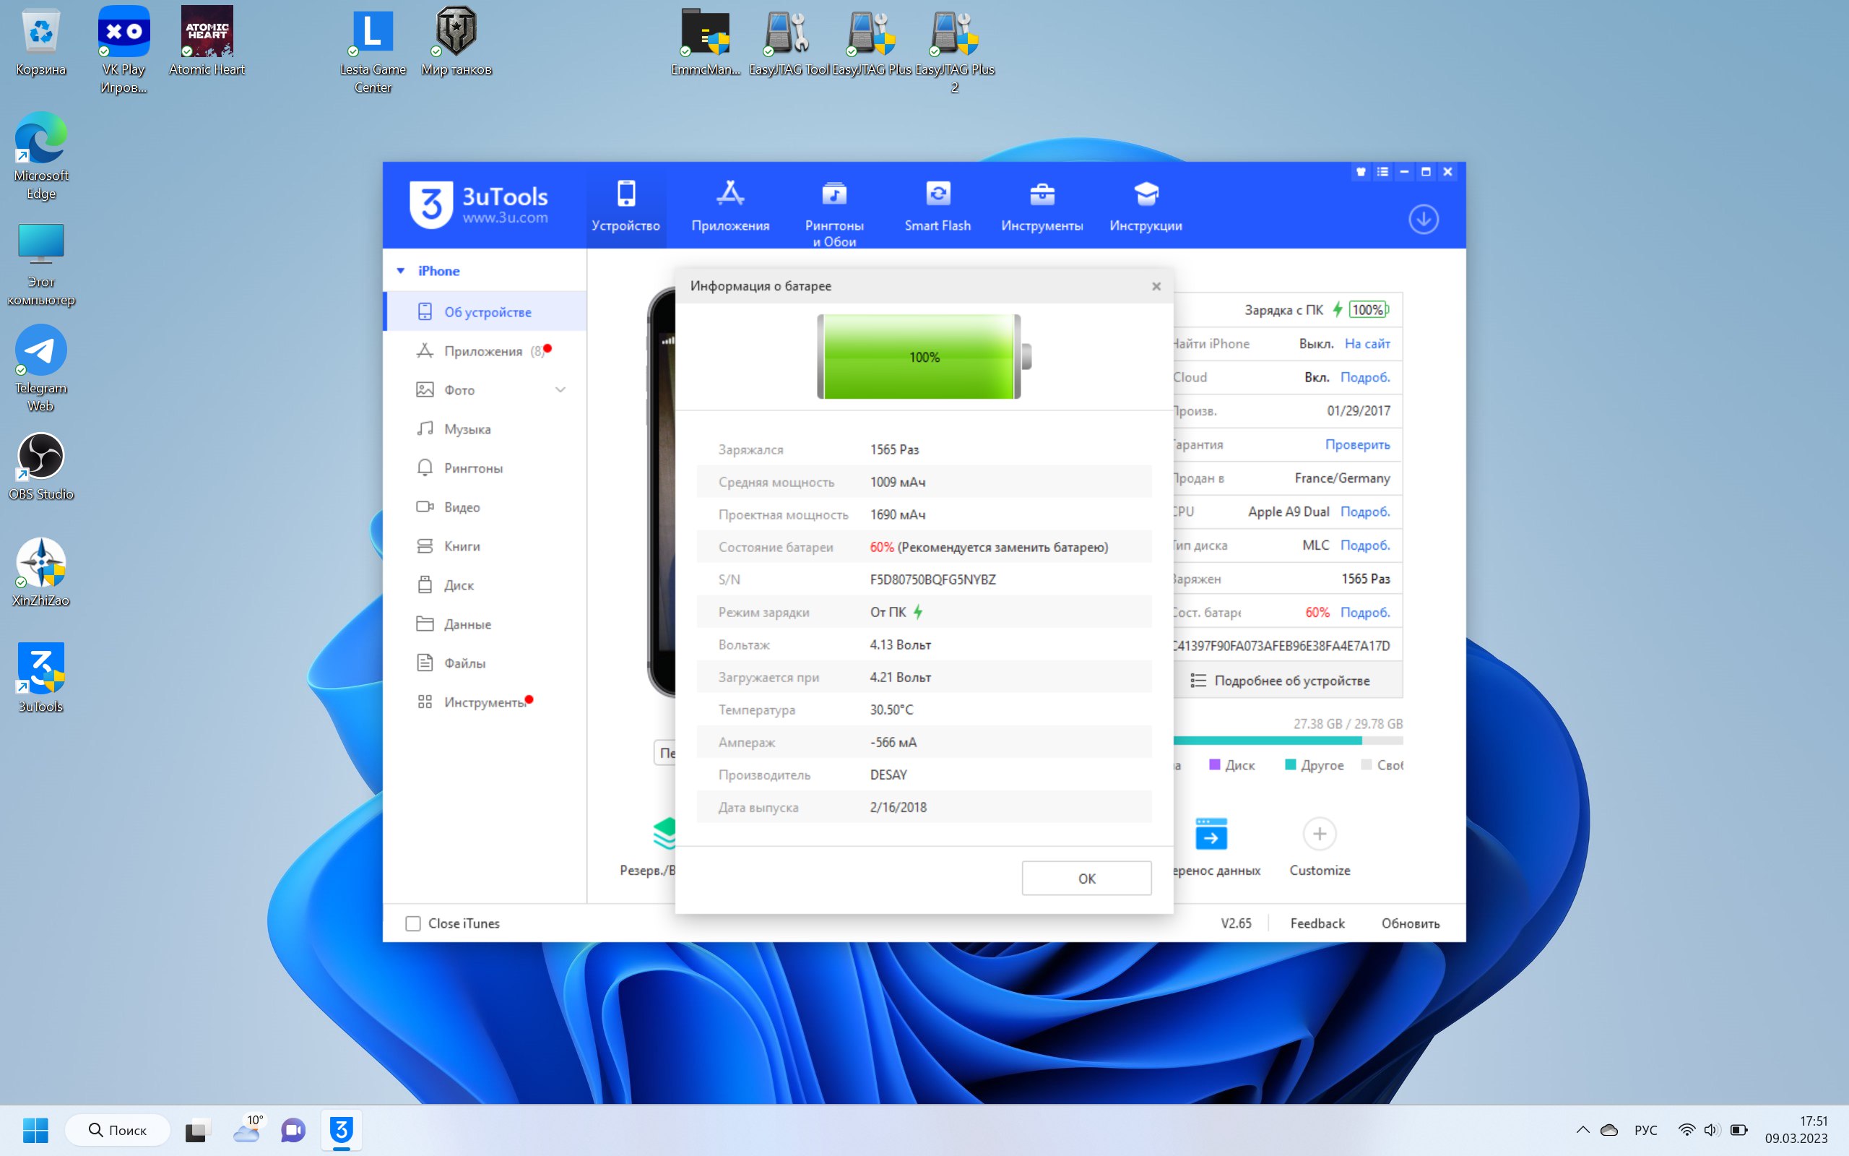Screen dimensions: 1849x1156
Task: Click the 3uTools skin shirt icon
Action: tap(1361, 172)
